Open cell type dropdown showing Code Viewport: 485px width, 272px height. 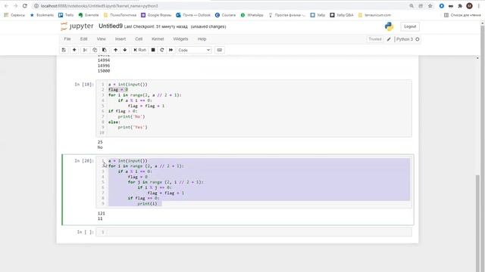(x=194, y=50)
